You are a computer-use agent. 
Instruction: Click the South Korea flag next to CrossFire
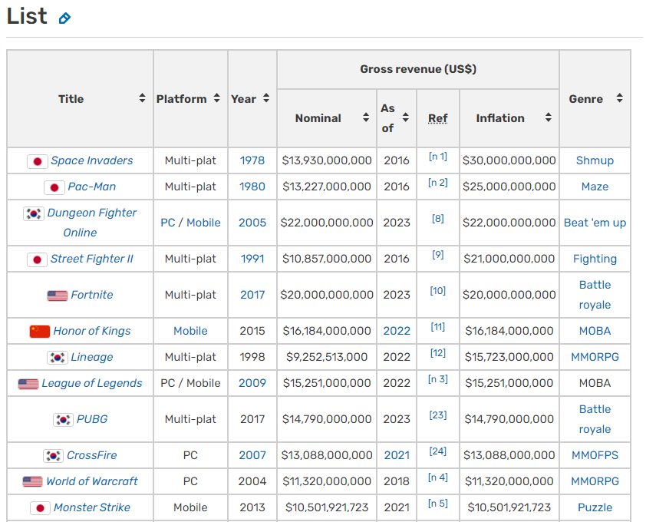click(x=54, y=456)
